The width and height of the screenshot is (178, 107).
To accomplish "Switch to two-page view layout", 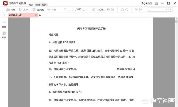I will (x=141, y=9).
